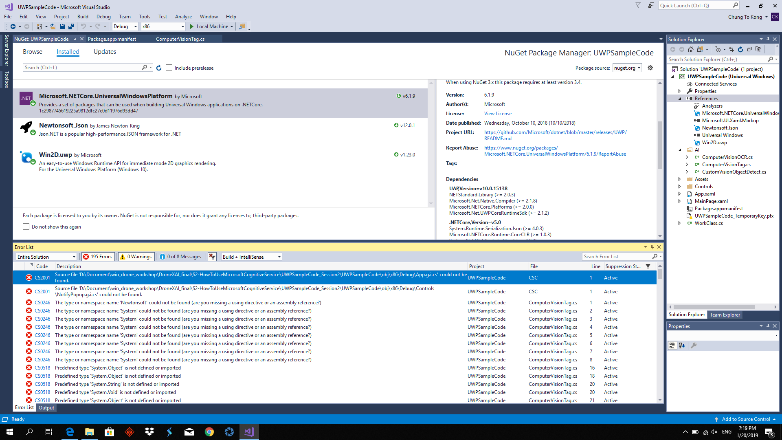Click Refresh in Solution Explorer toolbar
This screenshot has width=782, height=440.
pos(740,49)
